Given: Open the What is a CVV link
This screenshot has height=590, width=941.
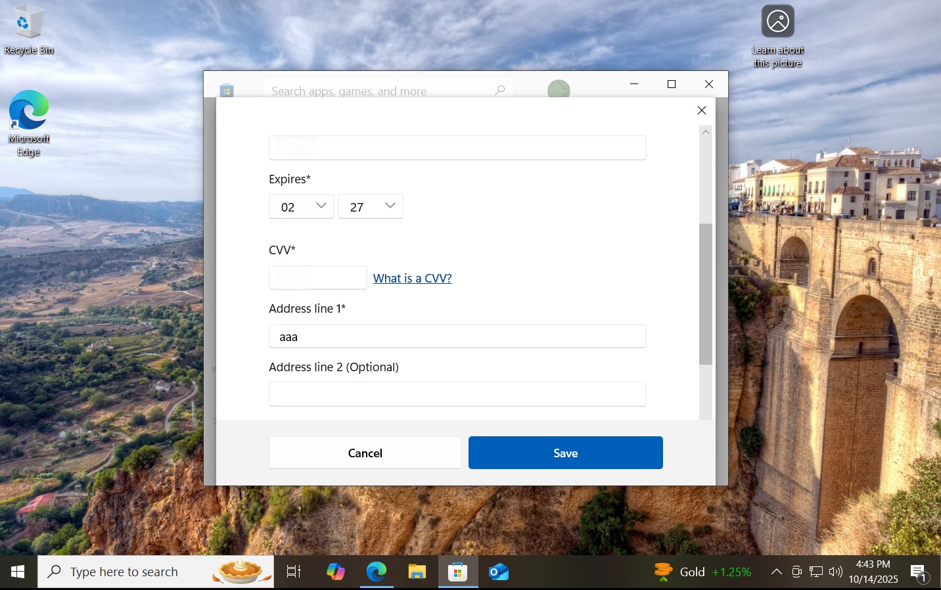Looking at the screenshot, I should click(x=412, y=278).
